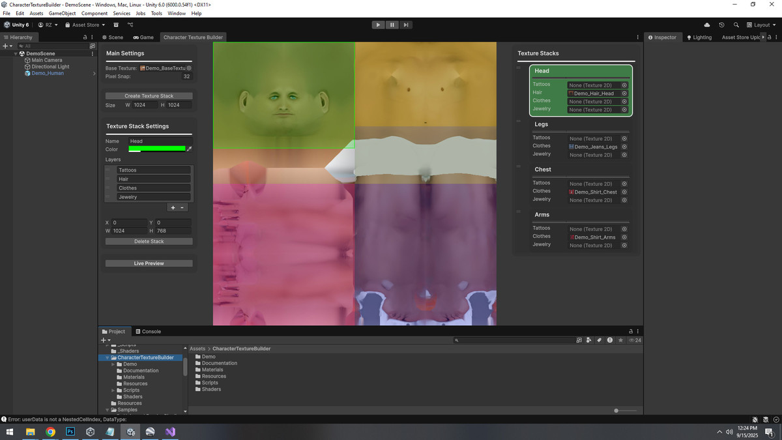Screen dimensions: 782x440
Task: Open the Unity cloud services icon
Action: point(707,25)
